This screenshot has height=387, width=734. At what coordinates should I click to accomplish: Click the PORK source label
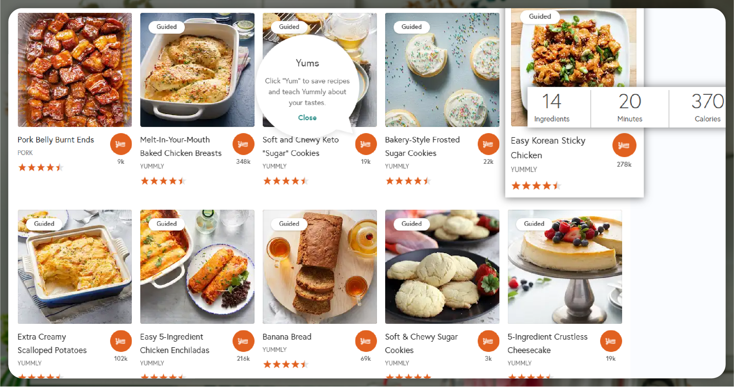coord(25,153)
